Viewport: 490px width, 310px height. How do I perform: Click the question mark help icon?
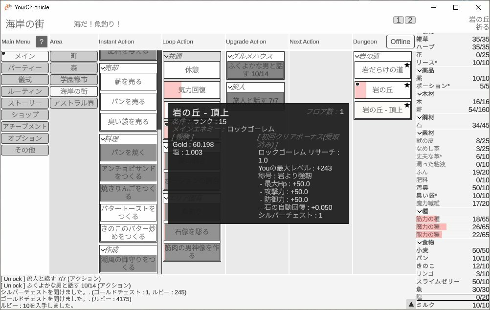(41, 42)
